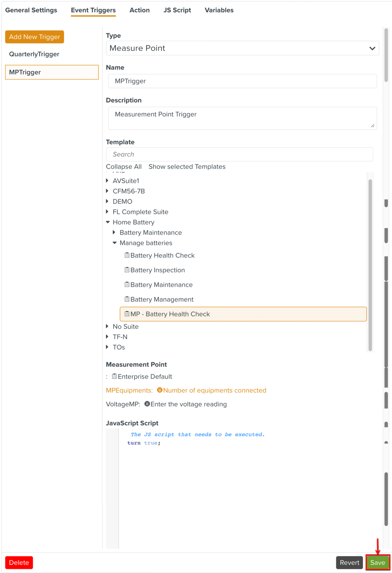Image resolution: width=392 pixels, height=573 pixels.
Task: Switch to the JS Script tab
Action: (177, 10)
